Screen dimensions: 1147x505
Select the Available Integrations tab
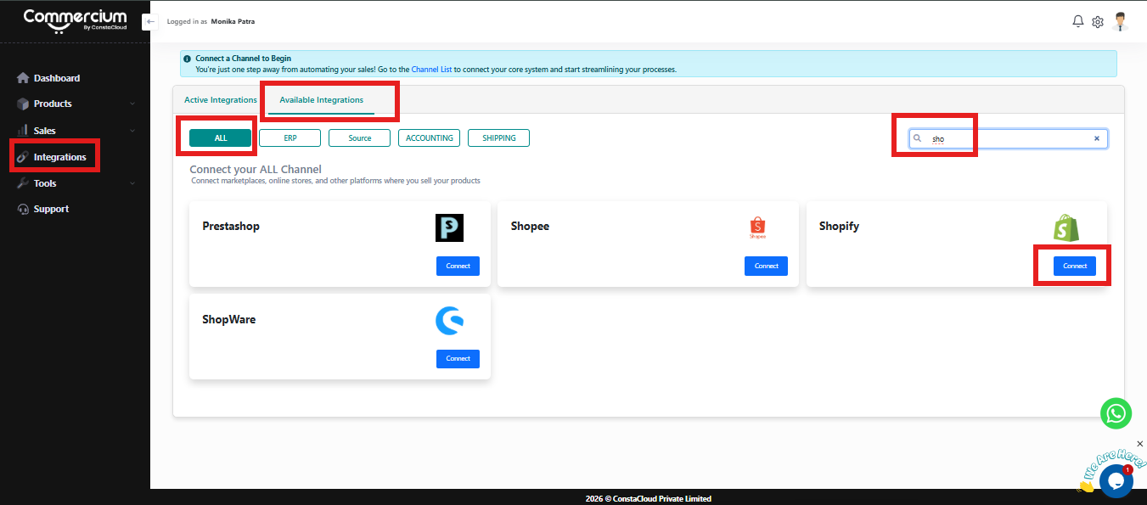322,100
